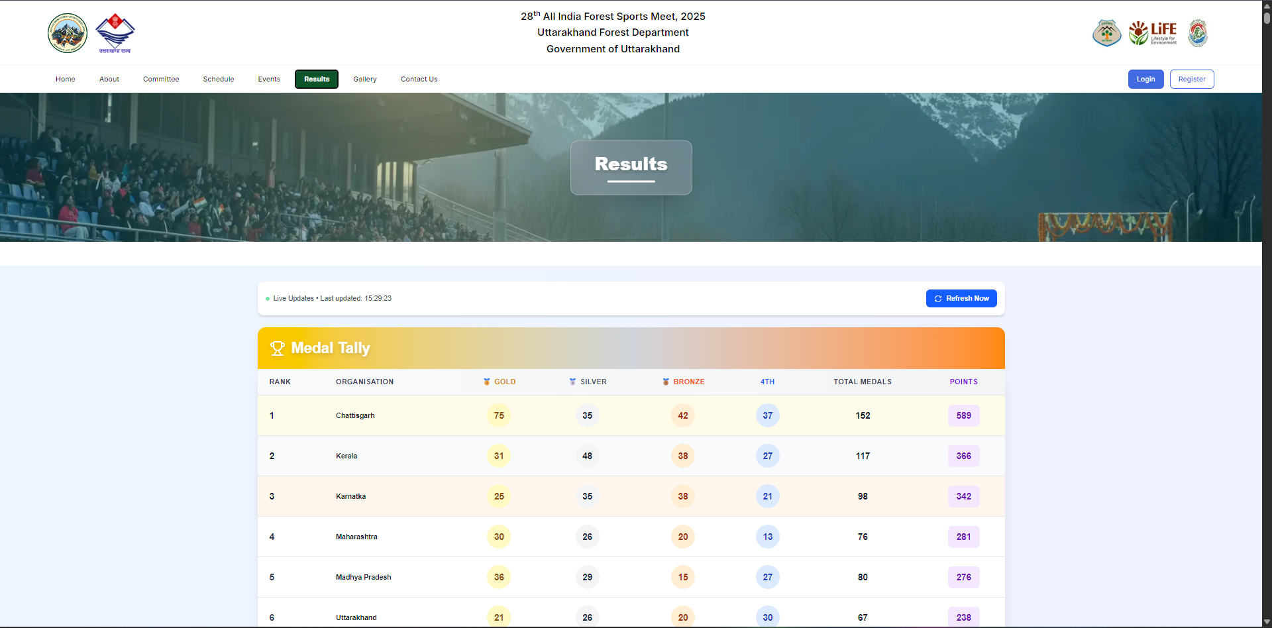This screenshot has width=1272, height=628.
Task: Go to the Committee page
Action: pyautogui.click(x=161, y=79)
